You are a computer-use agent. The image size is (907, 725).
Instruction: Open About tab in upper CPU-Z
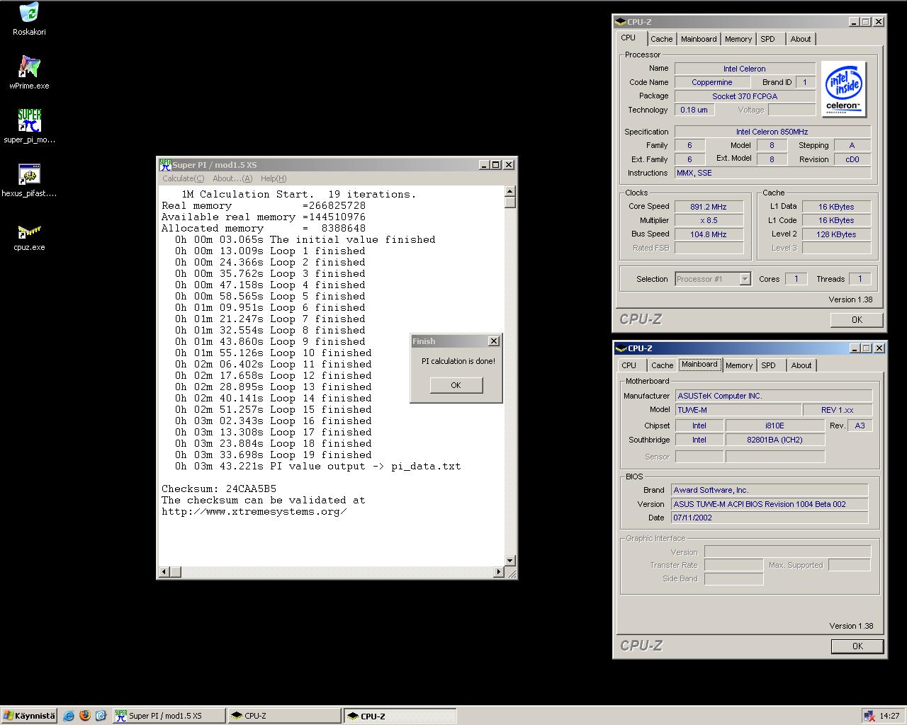point(801,40)
